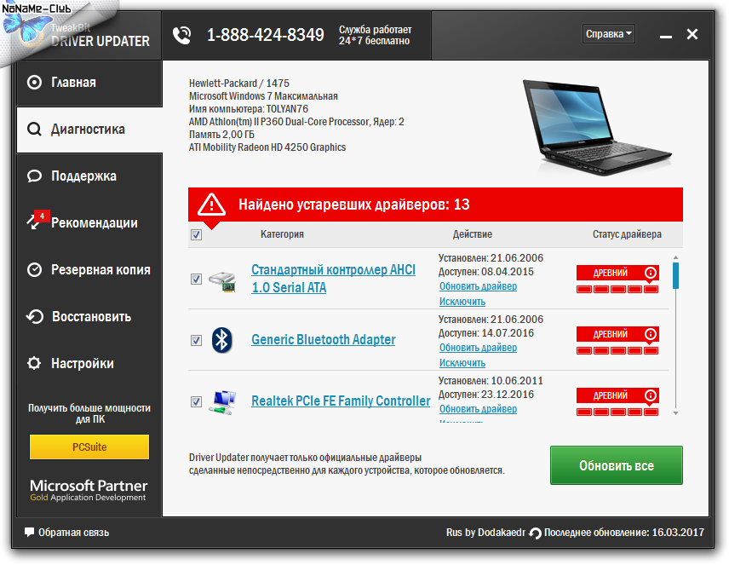
Task: Switch to the Диагностика tab
Action: 89,130
